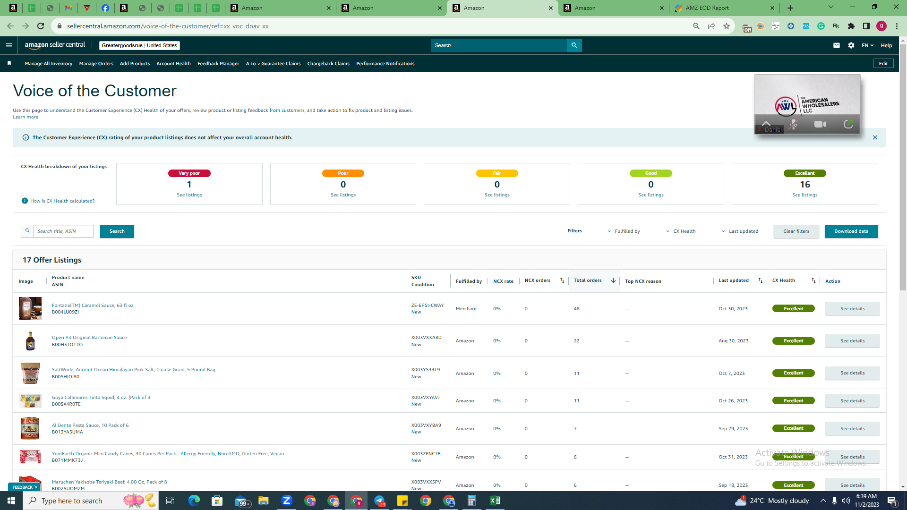
Task: Click Clear filters button
Action: [796, 231]
